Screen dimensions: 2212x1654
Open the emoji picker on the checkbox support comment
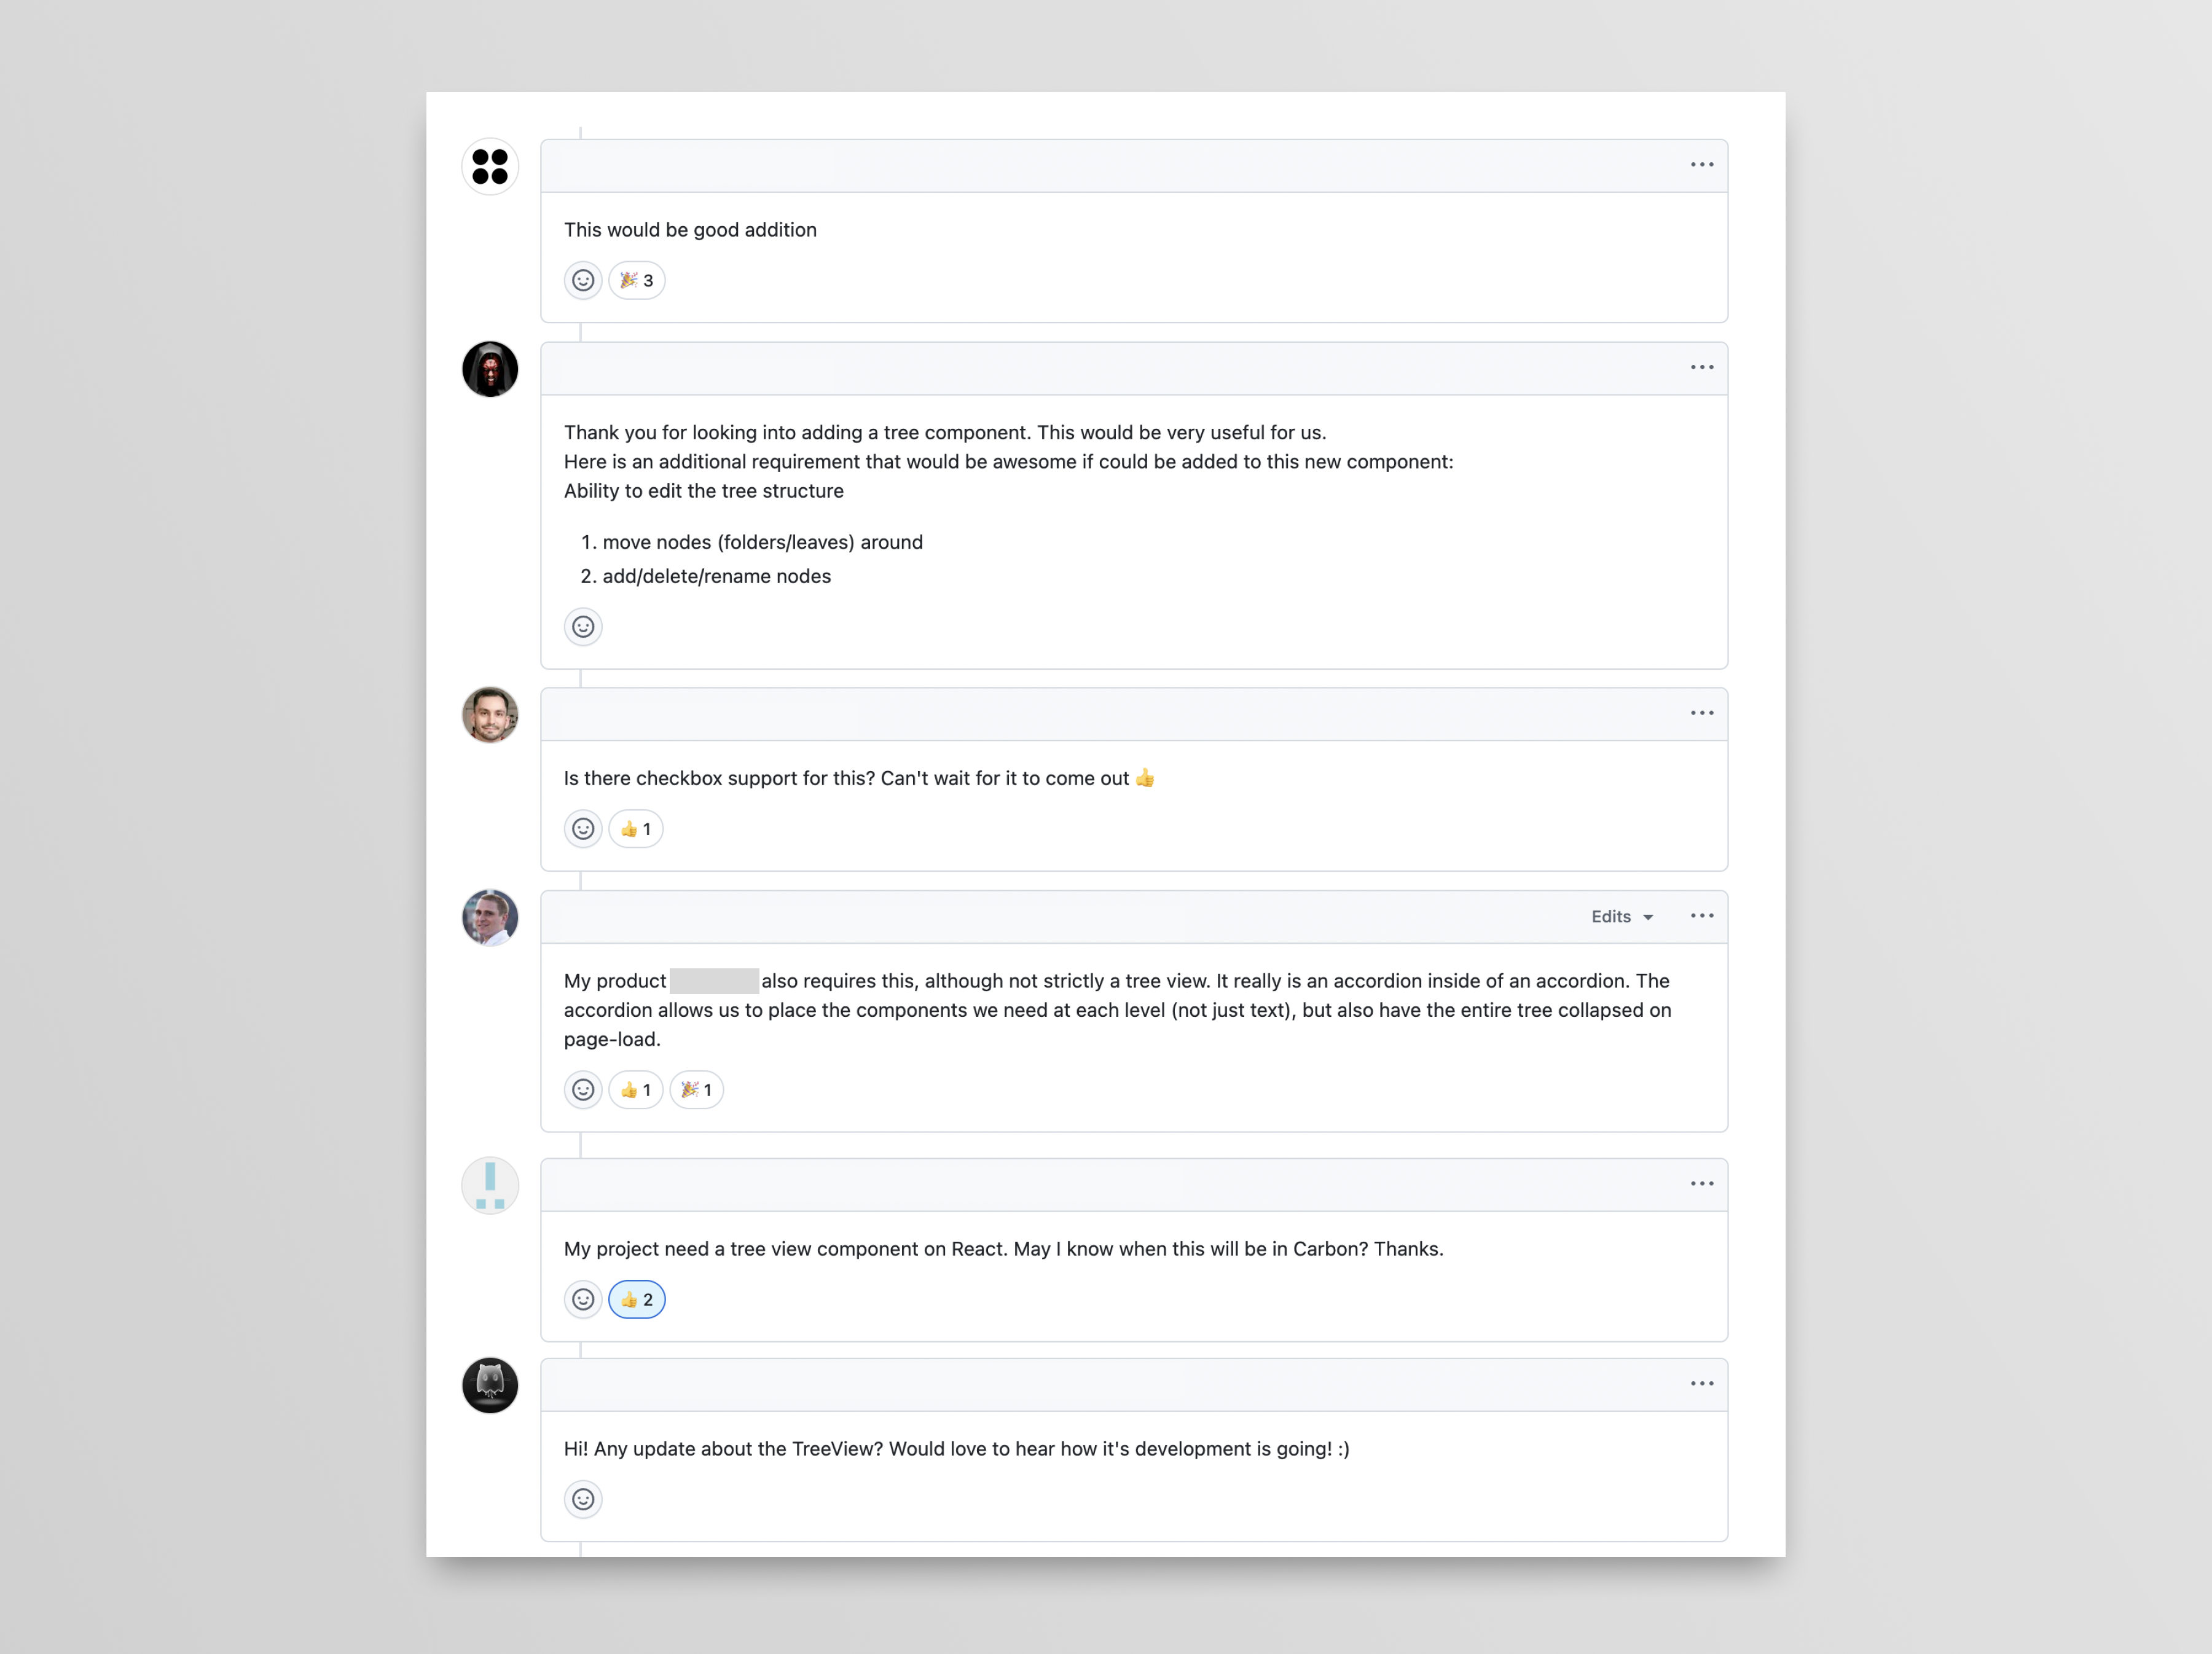click(x=583, y=828)
